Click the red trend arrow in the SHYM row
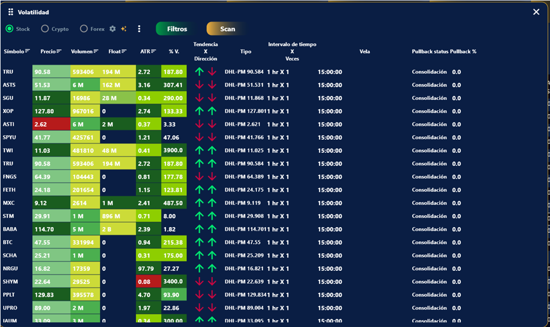Viewport: 550px width, 327px height. pyautogui.click(x=199, y=281)
